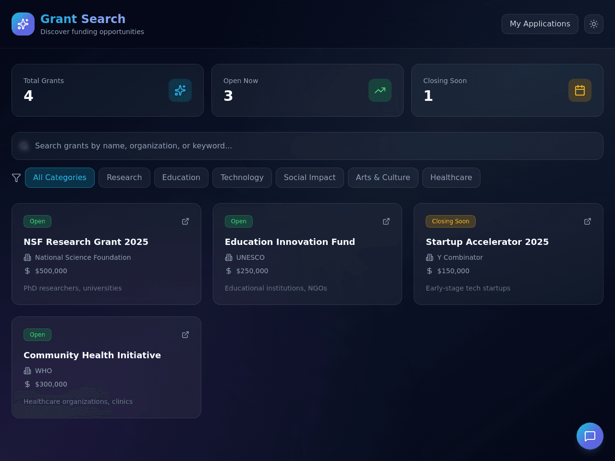Screen dimensions: 615x461
Task: Select the All Categories filter
Action: (x=60, y=178)
